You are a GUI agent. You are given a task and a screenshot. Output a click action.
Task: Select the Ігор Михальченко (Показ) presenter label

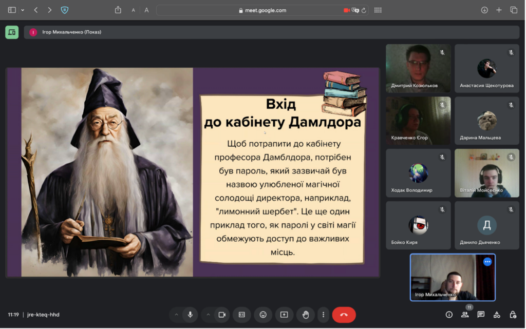71,32
